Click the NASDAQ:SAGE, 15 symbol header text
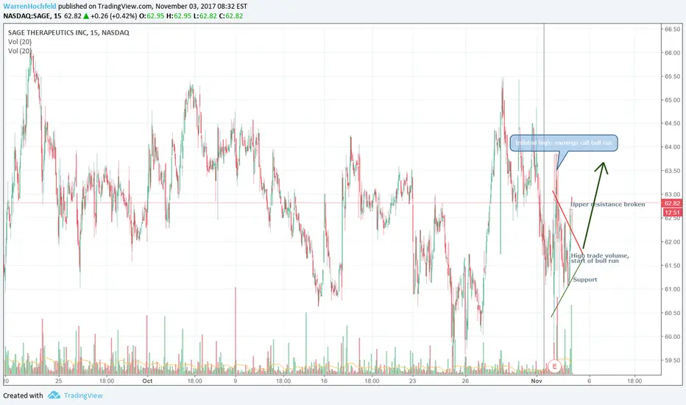Image resolution: width=686 pixels, height=405 pixels. [x=32, y=15]
